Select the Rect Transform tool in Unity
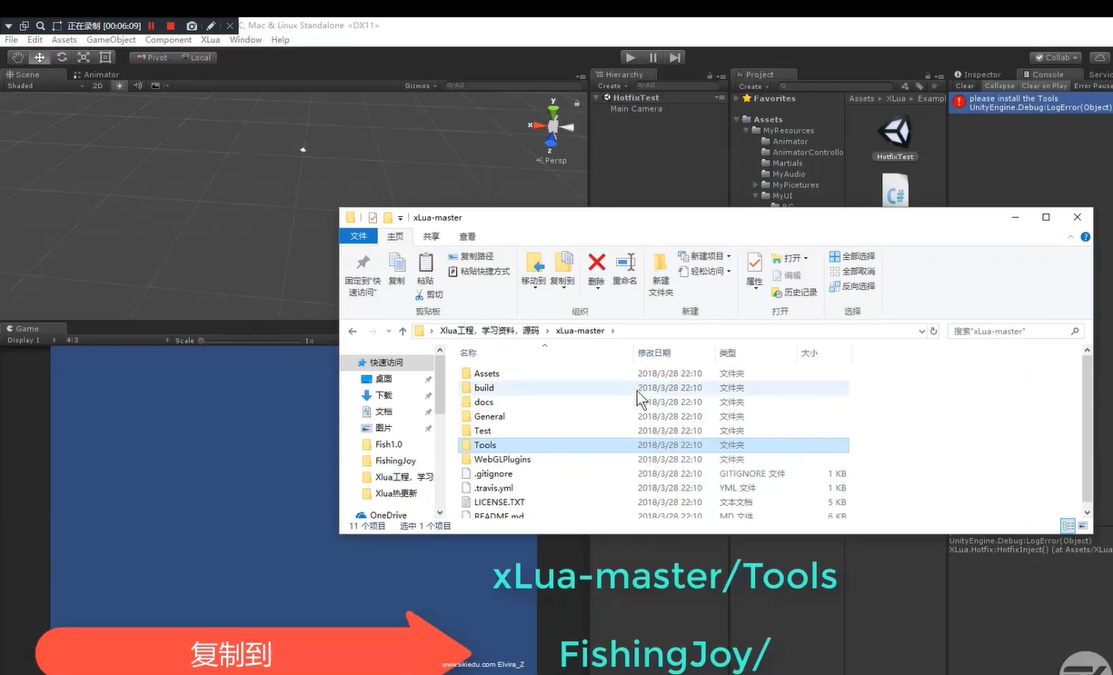 point(106,57)
